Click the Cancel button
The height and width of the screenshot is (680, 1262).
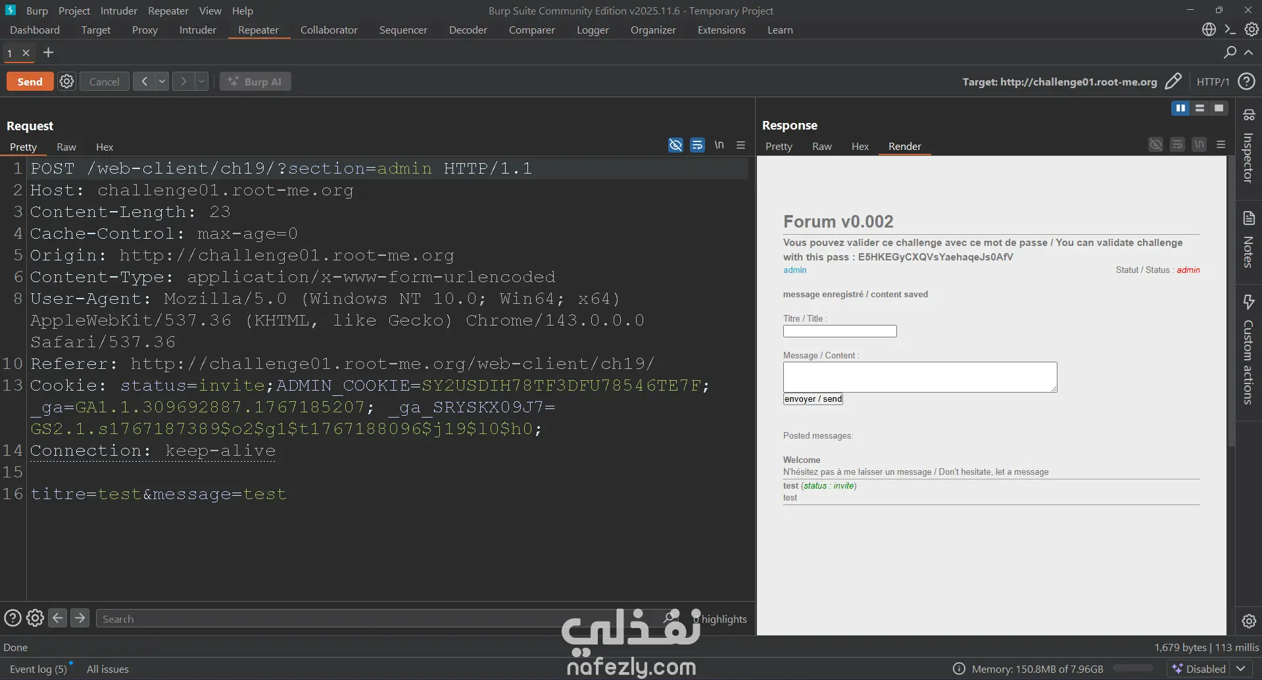[x=104, y=82]
